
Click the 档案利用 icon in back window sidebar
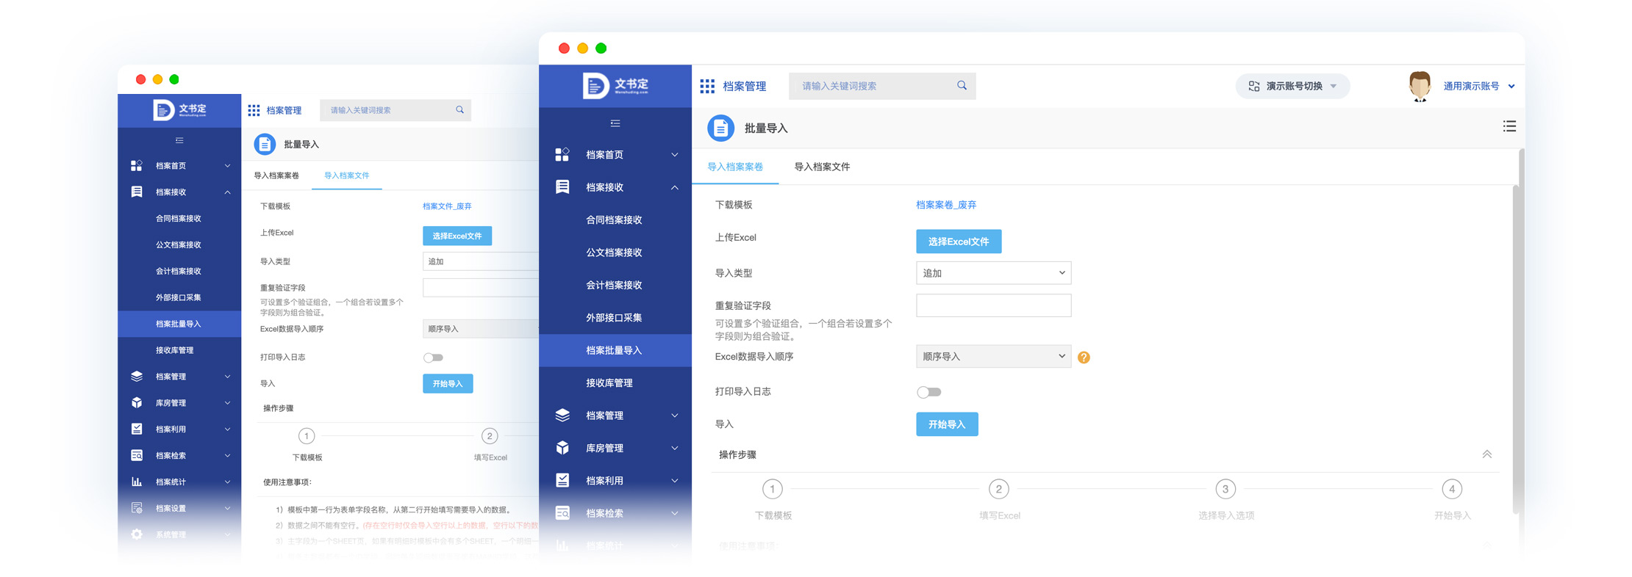(x=137, y=429)
